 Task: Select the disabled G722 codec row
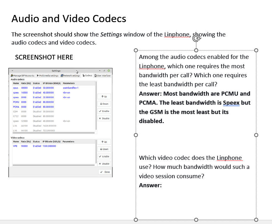pos(54,116)
